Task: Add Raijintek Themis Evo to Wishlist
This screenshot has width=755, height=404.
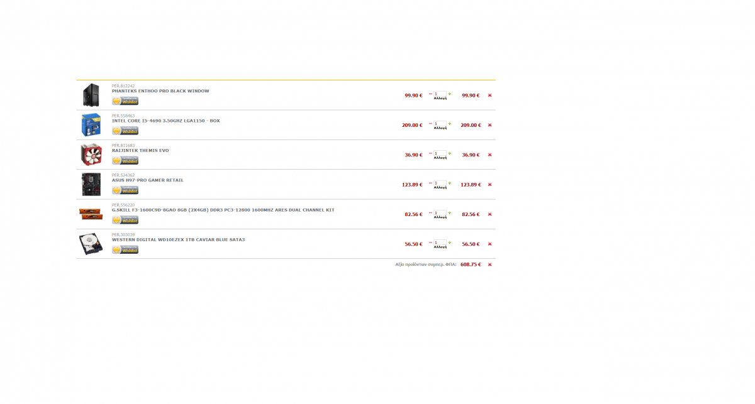Action: (x=125, y=160)
